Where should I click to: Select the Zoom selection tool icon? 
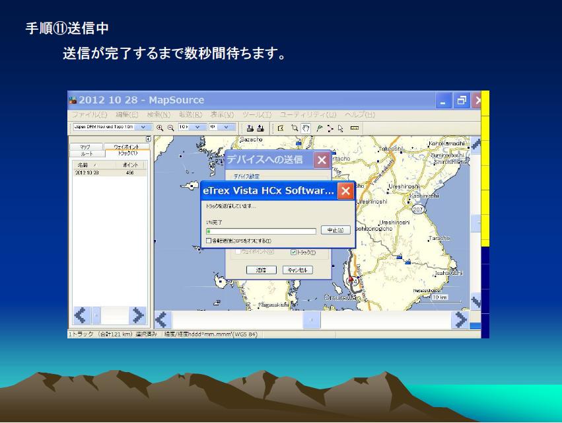pos(295,128)
